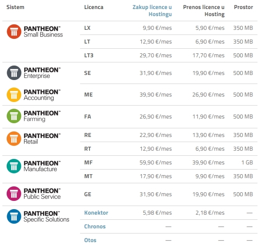Viewport: 259px width, 248px height.
Task: Click the Licenca column header
Action: [x=94, y=7]
